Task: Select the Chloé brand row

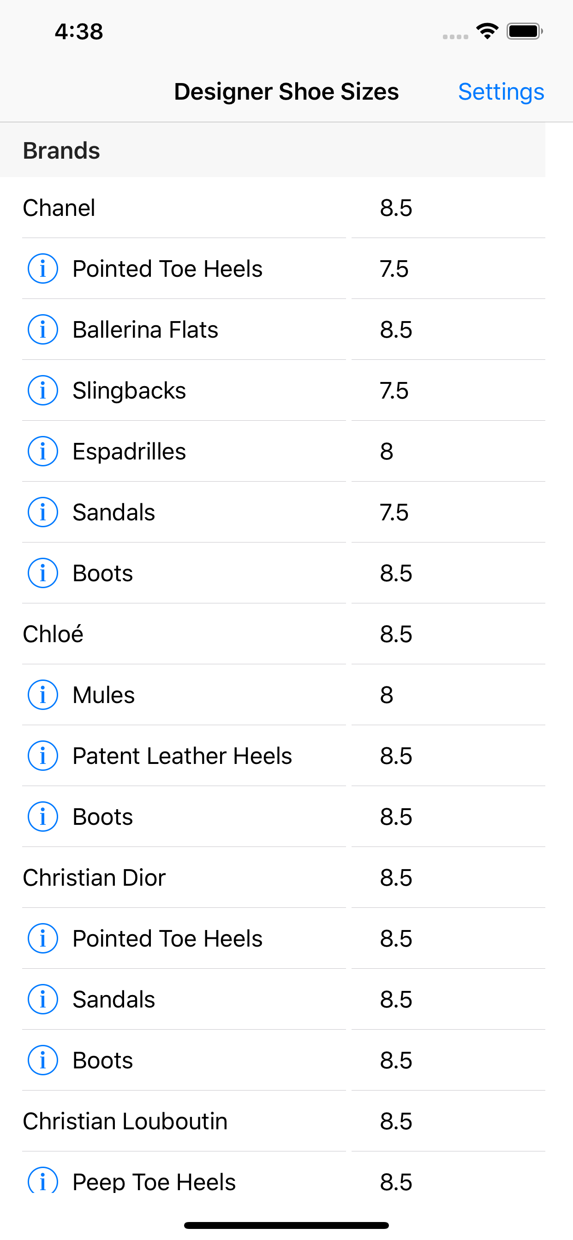Action: pyautogui.click(x=54, y=634)
